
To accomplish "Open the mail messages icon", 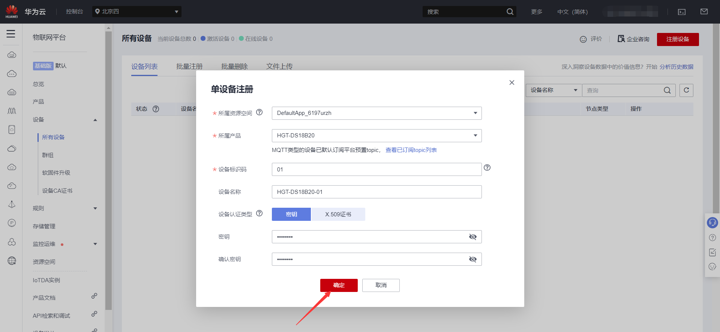I will pos(704,12).
